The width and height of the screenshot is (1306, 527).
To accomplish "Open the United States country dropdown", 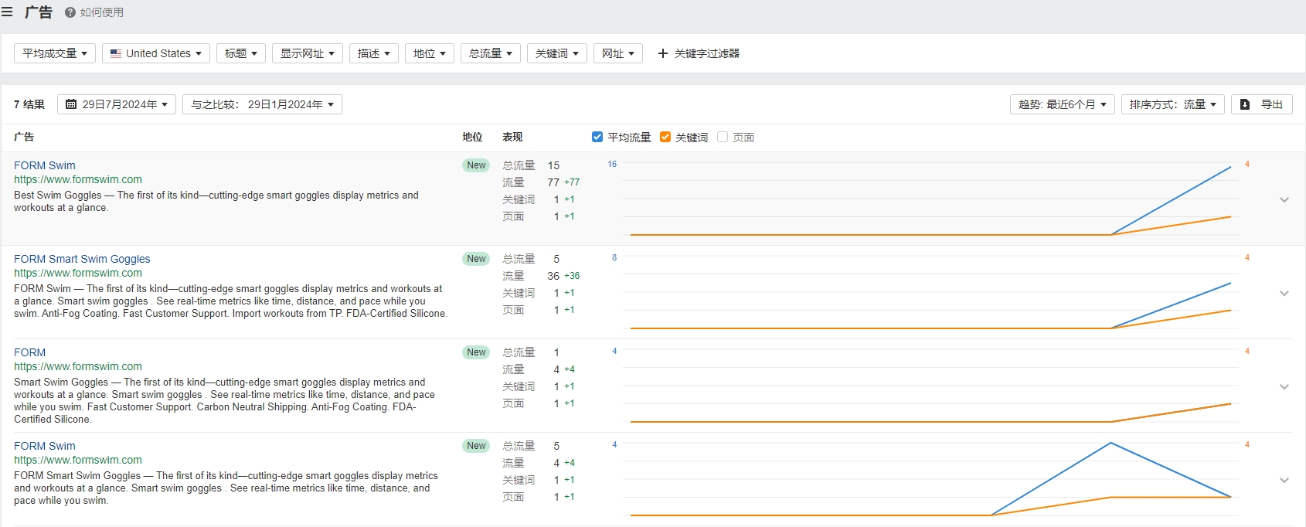I will (156, 53).
